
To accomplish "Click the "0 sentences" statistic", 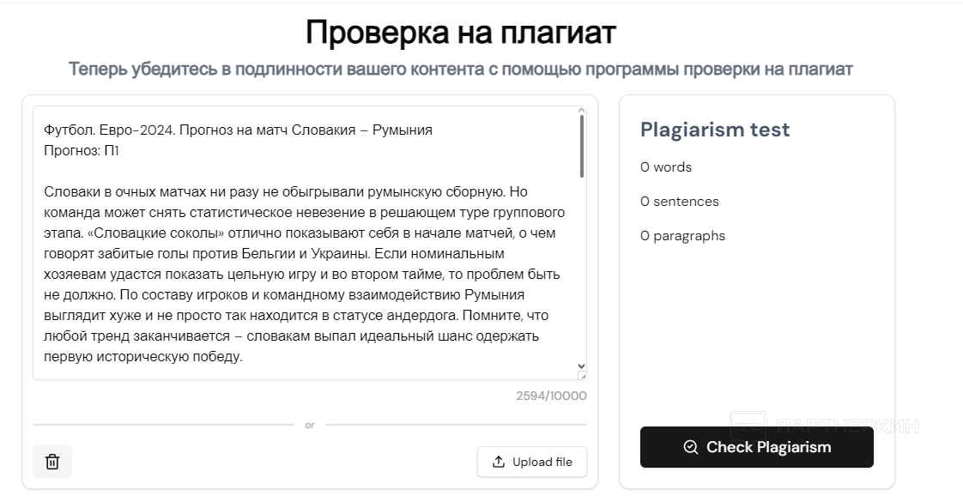I will click(680, 202).
